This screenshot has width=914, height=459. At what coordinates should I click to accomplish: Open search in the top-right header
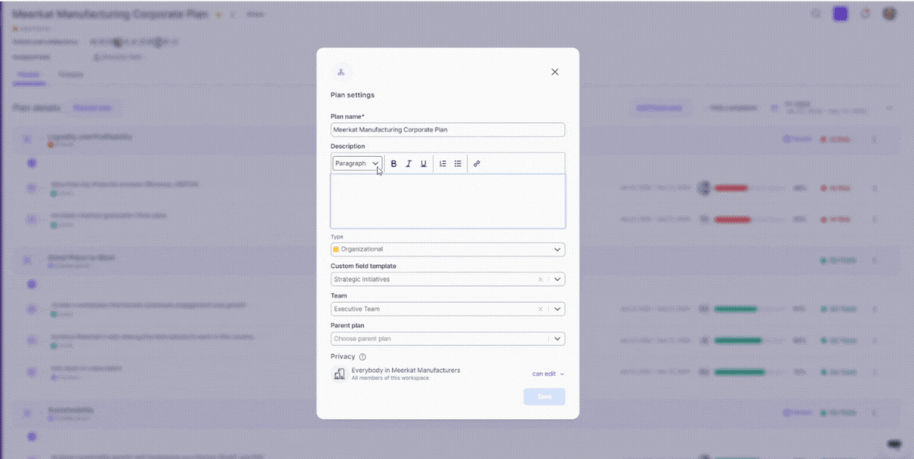coord(816,14)
